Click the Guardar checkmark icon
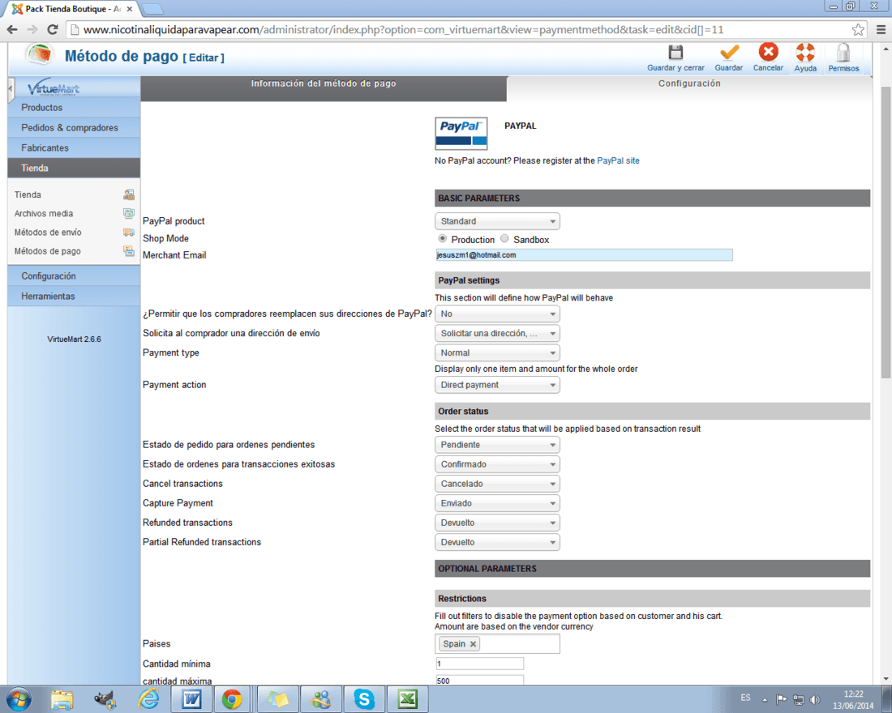892x713 pixels. point(729,53)
